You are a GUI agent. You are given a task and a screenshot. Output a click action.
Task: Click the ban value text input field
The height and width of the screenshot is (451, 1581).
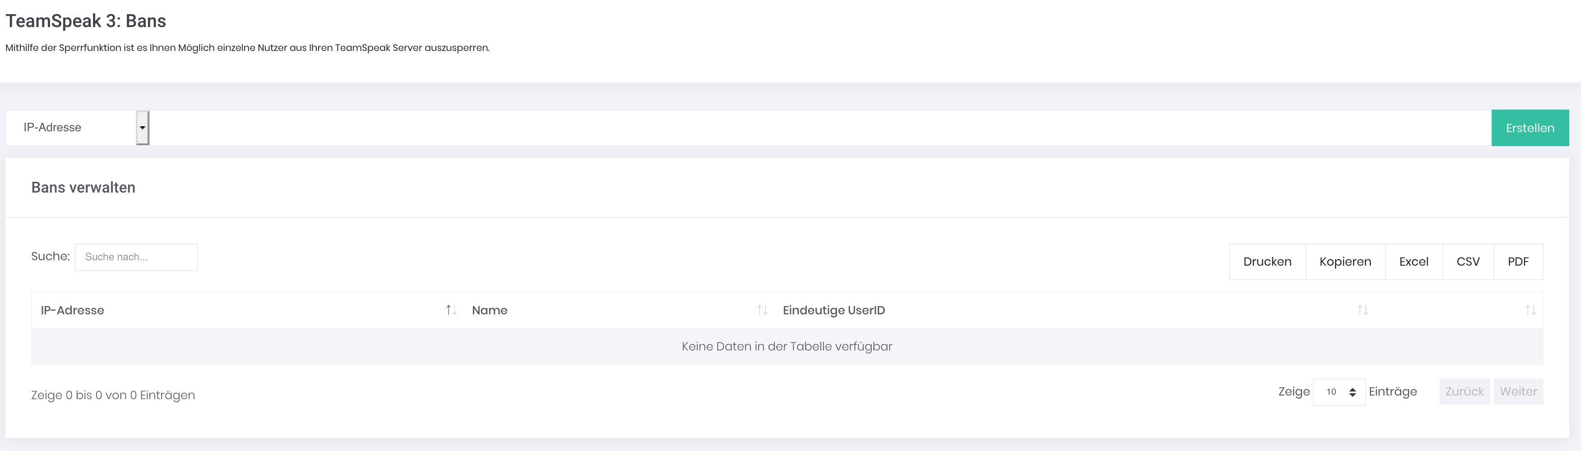tap(821, 128)
